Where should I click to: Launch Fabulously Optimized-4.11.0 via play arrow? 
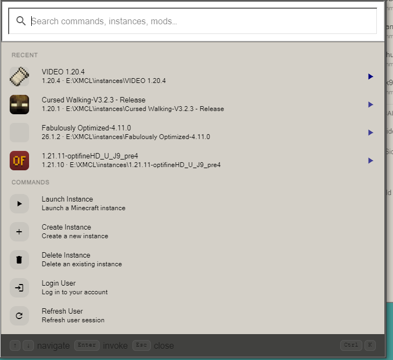tap(370, 133)
